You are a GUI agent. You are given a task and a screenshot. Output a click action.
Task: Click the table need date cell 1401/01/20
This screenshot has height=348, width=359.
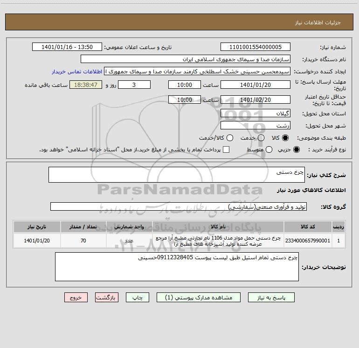pos(37,241)
